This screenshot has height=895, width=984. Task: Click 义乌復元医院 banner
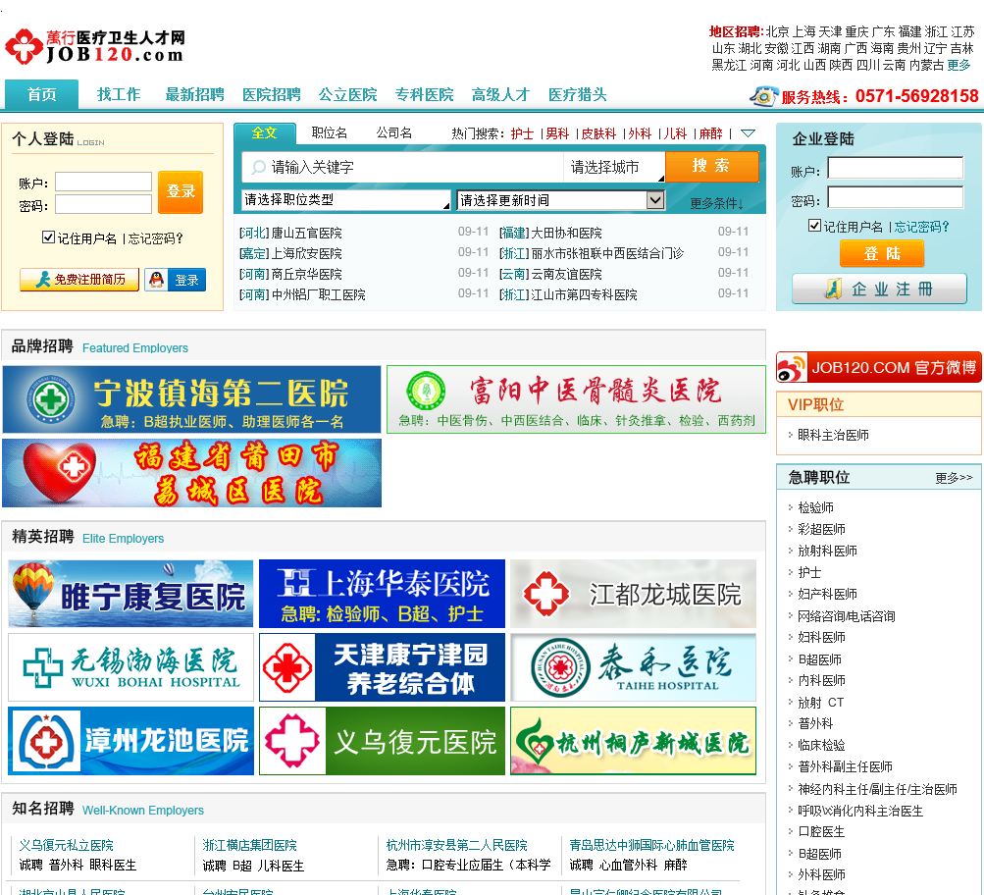point(382,741)
